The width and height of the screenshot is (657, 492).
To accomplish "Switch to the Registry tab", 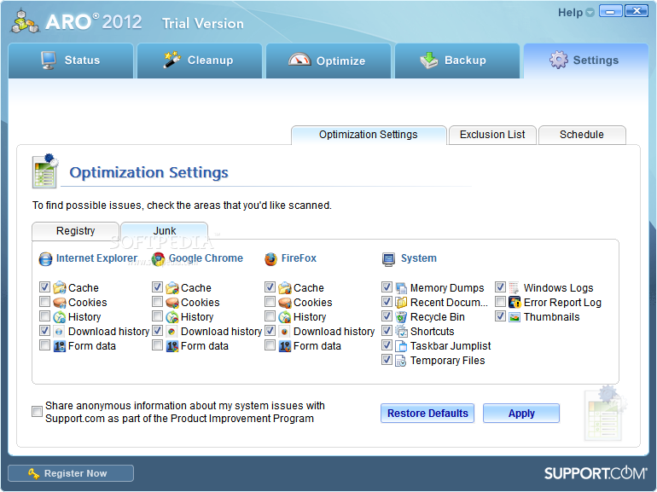I will pos(75,231).
